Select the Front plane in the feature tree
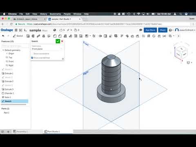The image size is (196, 147). click(x=11, y=61)
